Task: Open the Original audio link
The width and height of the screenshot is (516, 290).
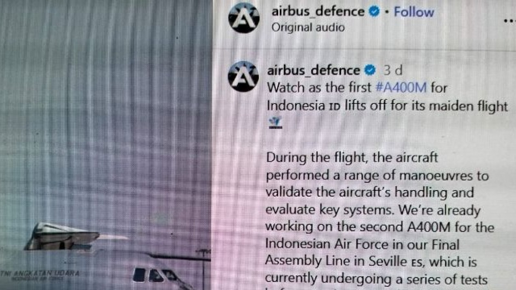Action: tap(308, 27)
